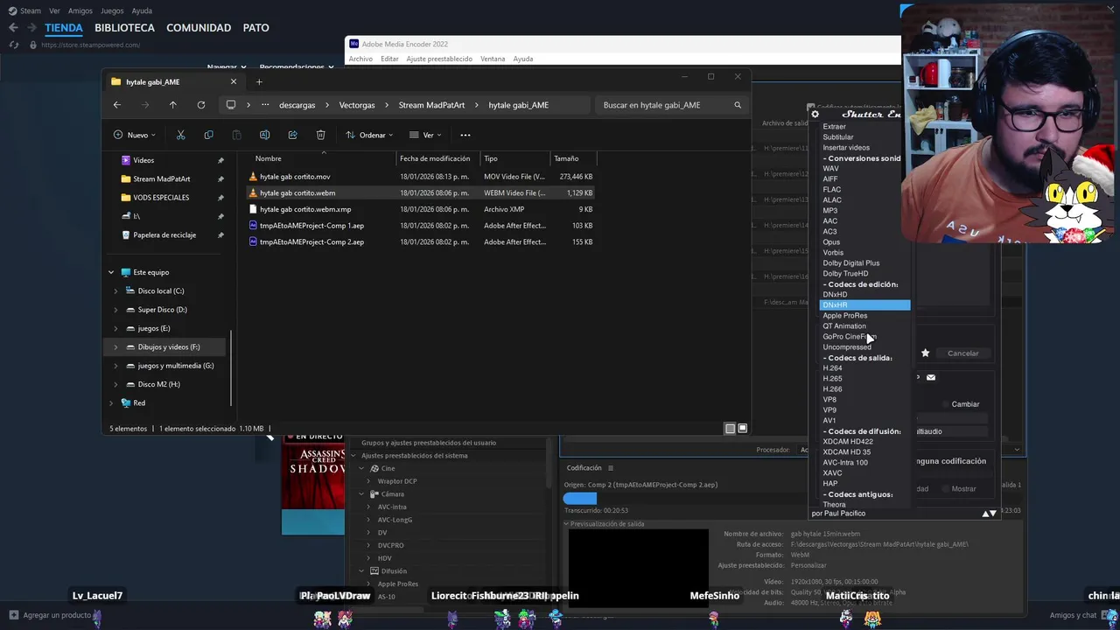Select tmpAEtoAMEProject-Comp 2.aep file
Screen dimensions: 1120x630
click(x=311, y=241)
